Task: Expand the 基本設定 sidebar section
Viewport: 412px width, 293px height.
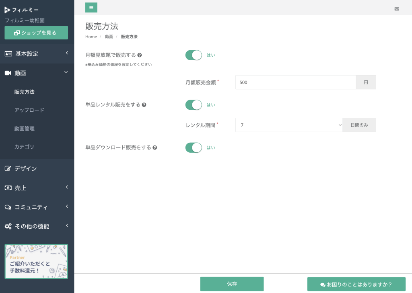Action: click(37, 53)
